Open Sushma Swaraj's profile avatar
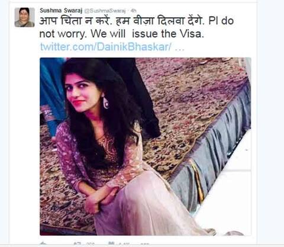The width and height of the screenshot is (284, 247). [x=24, y=17]
